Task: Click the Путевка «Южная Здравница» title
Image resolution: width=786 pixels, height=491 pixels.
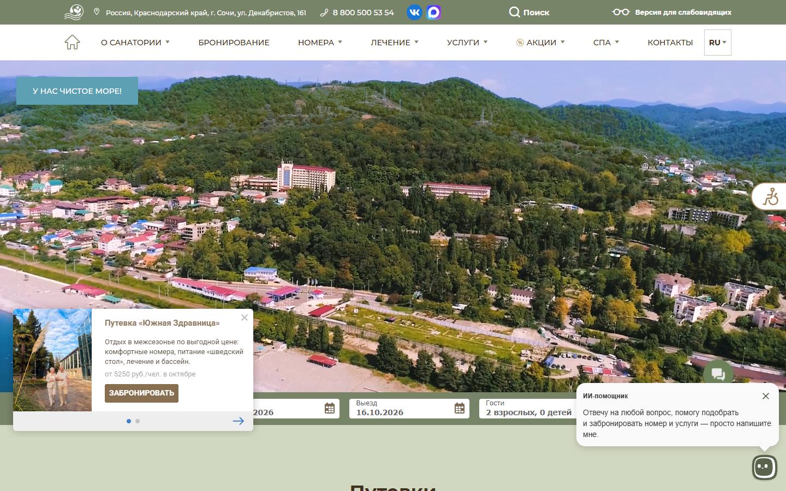Action: [x=162, y=323]
